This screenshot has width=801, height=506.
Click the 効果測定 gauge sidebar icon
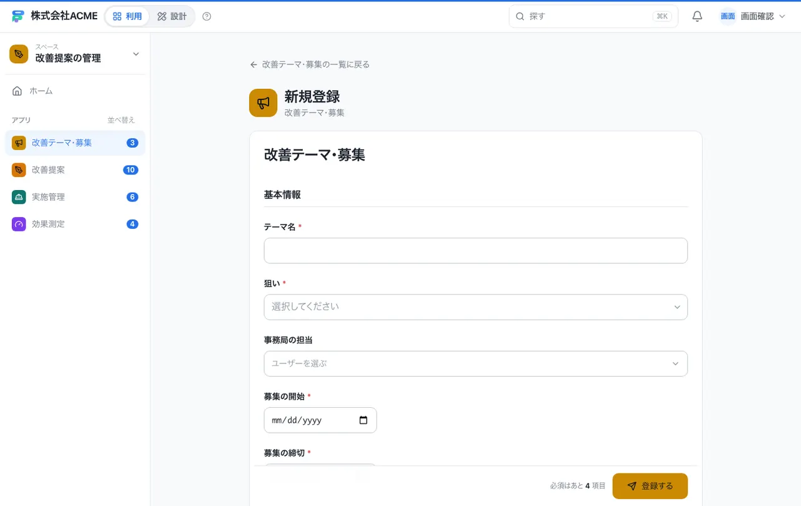19,224
